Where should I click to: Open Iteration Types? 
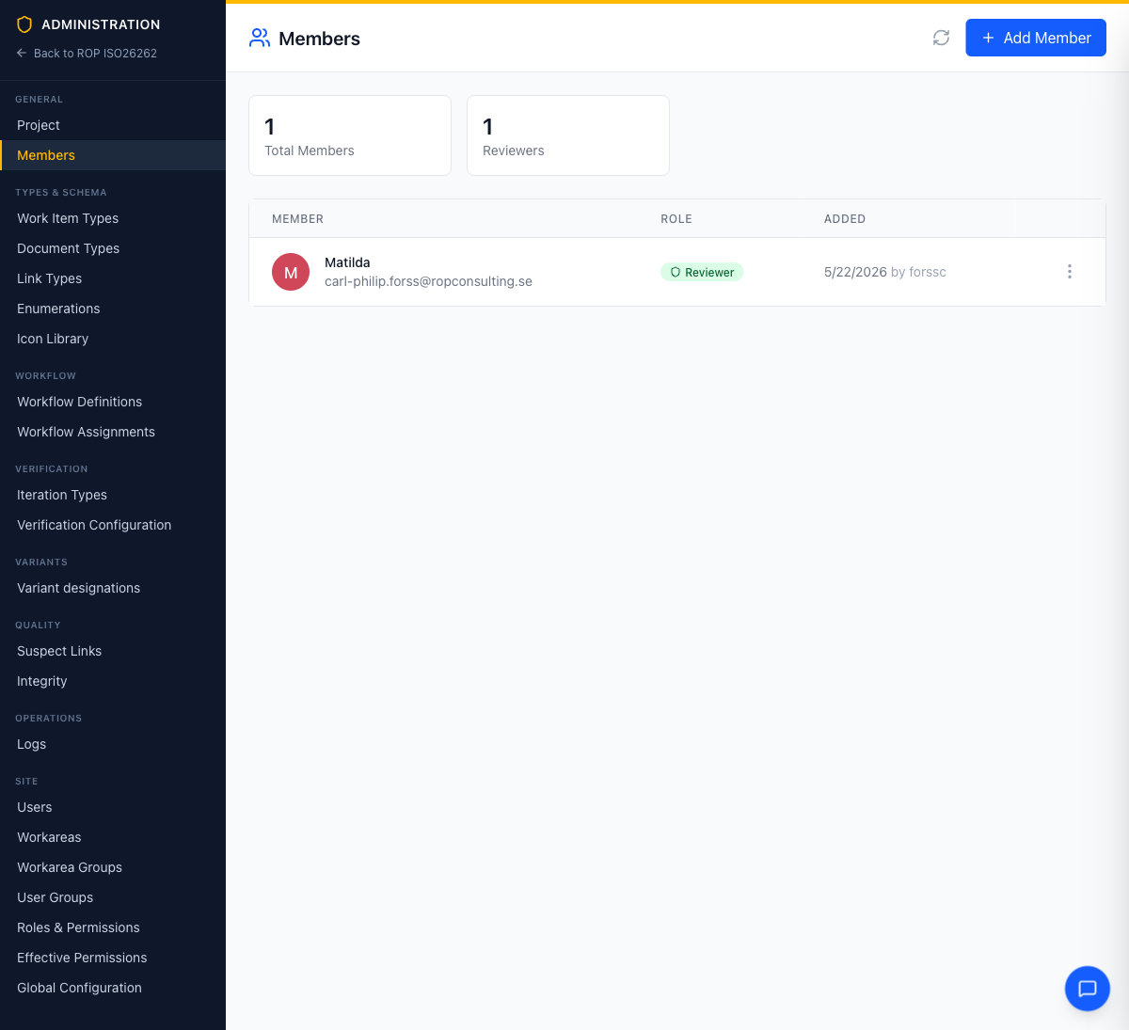tap(113, 495)
